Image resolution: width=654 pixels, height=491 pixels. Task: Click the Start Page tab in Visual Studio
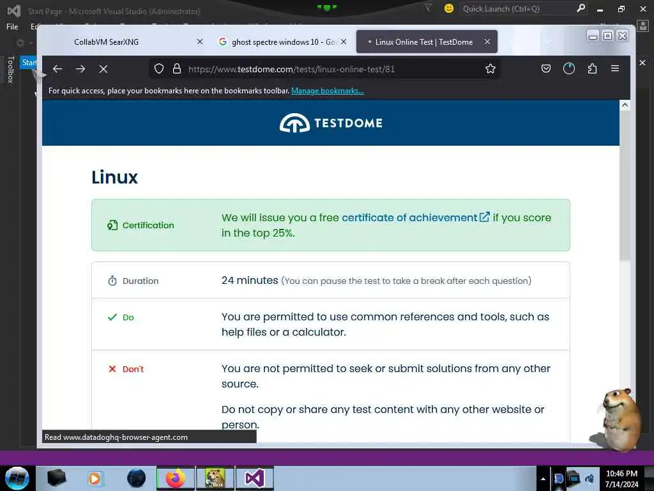(x=29, y=63)
